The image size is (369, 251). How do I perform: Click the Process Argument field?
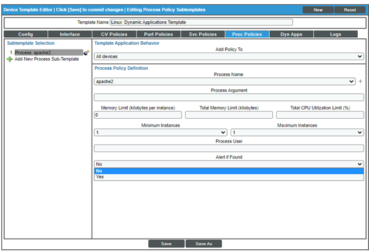coord(229,97)
